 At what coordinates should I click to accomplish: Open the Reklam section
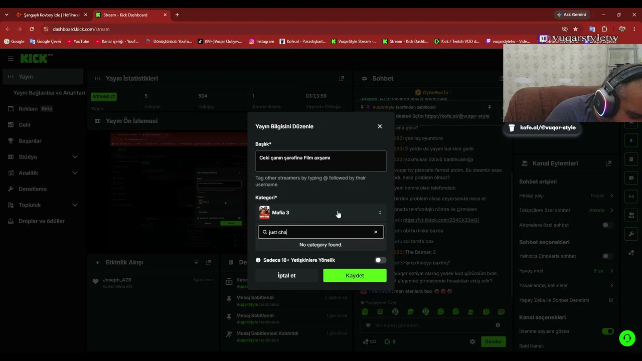[x=43, y=109]
